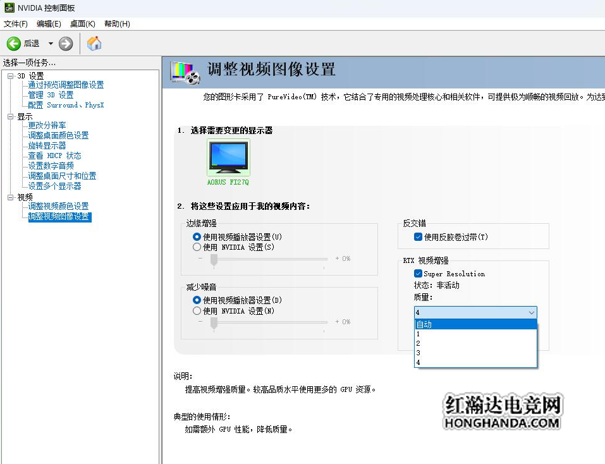Click the edge enhancement slider handle
This screenshot has height=464, width=605.
(214, 260)
